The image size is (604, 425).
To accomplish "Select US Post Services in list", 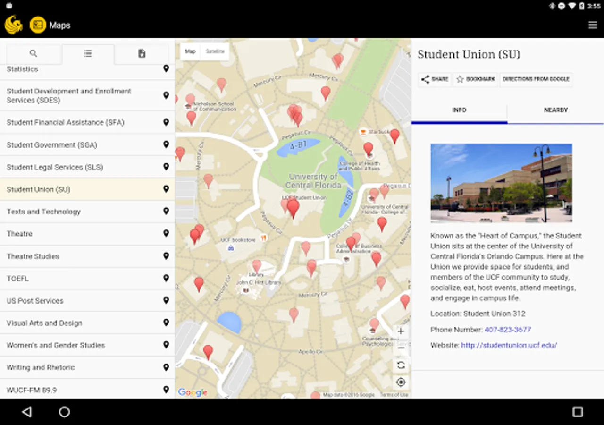I will click(x=87, y=300).
